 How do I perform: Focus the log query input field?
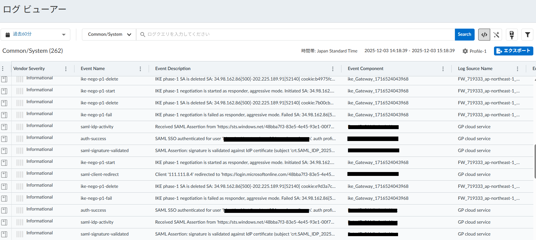tap(298, 35)
